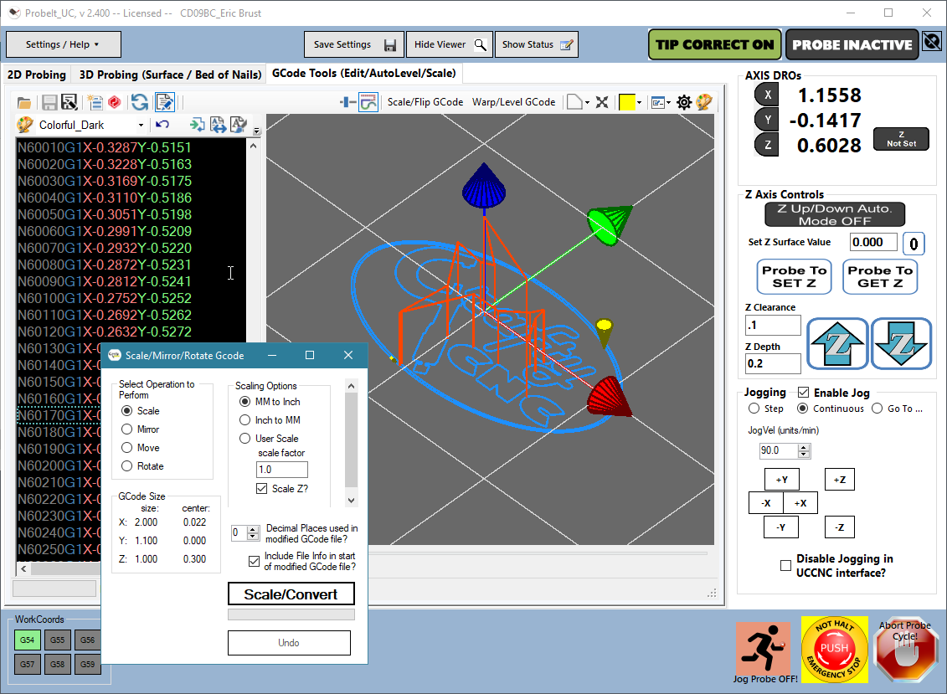Switch to 3D Probing (Surface / Bed of Nails) tab
Image resolution: width=947 pixels, height=694 pixels.
pyautogui.click(x=170, y=75)
